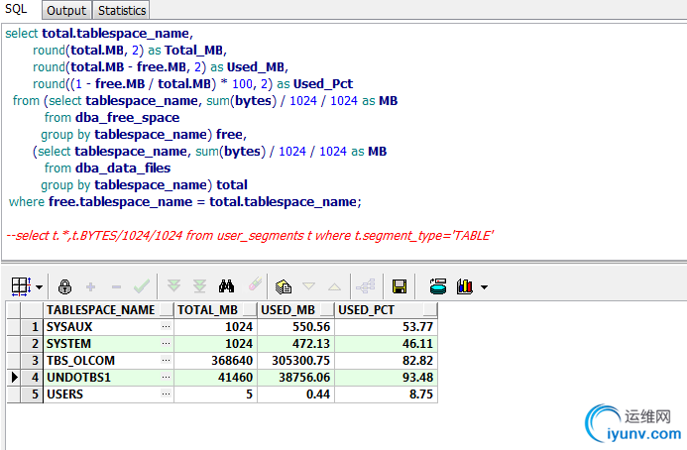The height and width of the screenshot is (450, 687).
Task: Select row number 5 header
Action: (x=32, y=394)
